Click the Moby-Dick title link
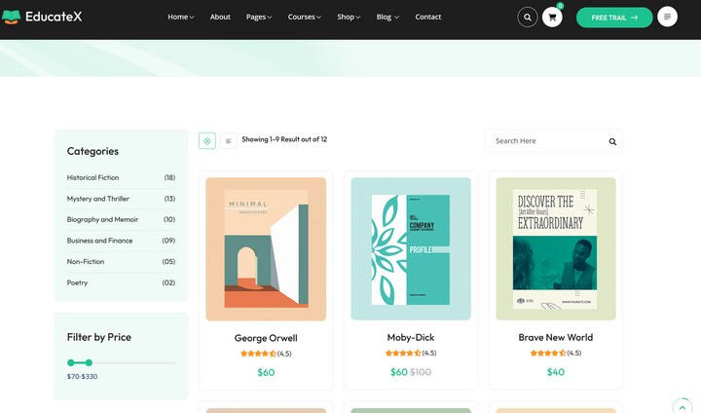Screen dimensions: 701x413 click(x=411, y=338)
